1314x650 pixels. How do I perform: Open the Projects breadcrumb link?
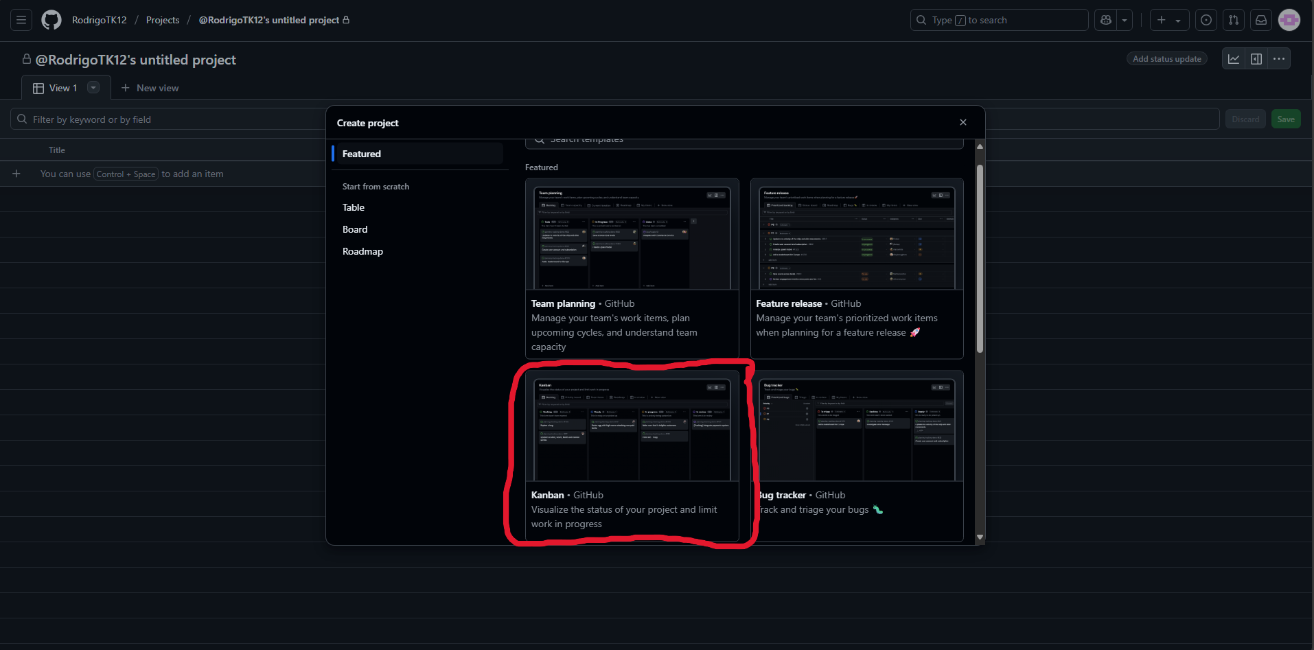pyautogui.click(x=163, y=20)
